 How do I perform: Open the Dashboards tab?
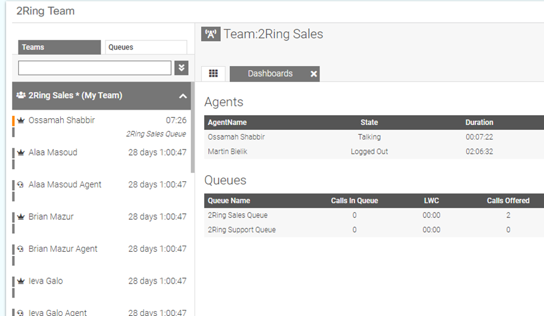[270, 73]
